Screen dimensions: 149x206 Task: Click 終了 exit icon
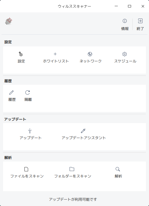(140, 21)
